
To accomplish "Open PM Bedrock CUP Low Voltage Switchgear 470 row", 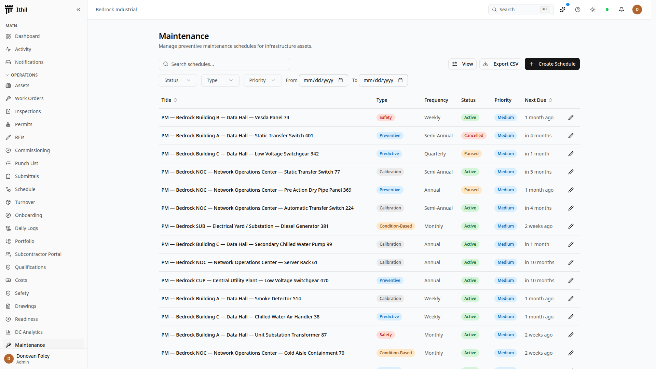I will [x=369, y=281].
